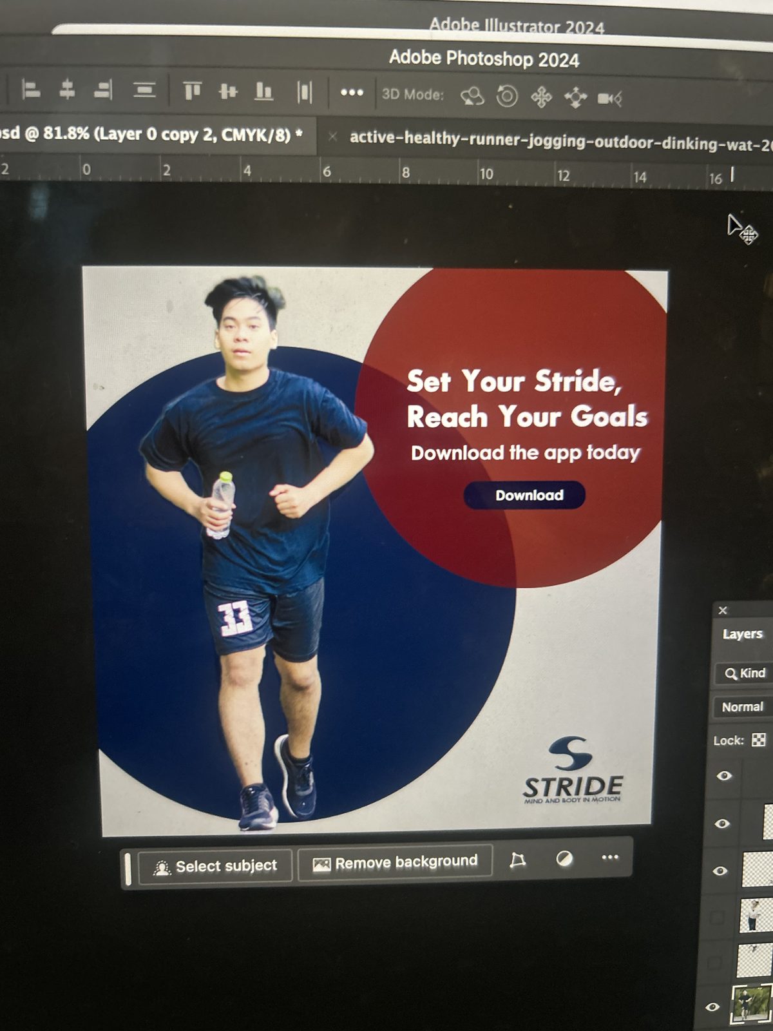Close the Layers panel with its X

tap(723, 610)
